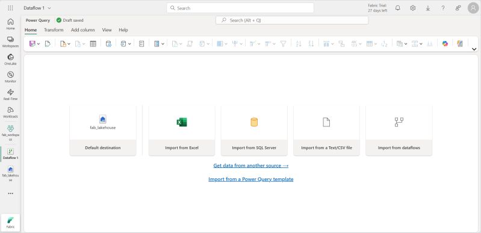Switch to the Home ribbon tab
Screen dimensions: 481x233
[x=31, y=30]
